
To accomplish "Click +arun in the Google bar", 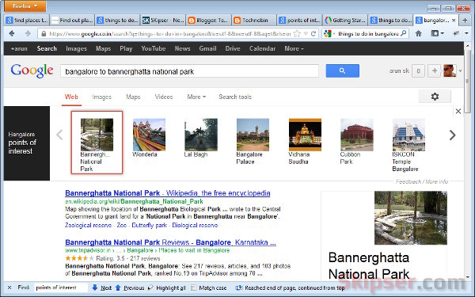I will (19, 48).
